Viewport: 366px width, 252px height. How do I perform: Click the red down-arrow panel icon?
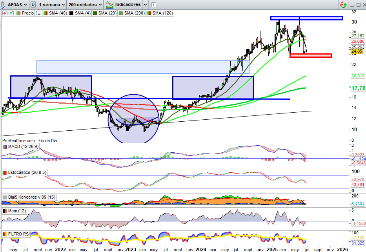click(5, 13)
